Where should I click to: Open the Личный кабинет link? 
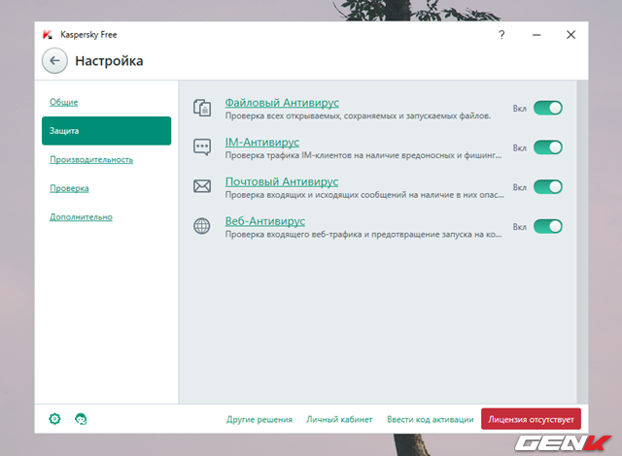pyautogui.click(x=339, y=419)
